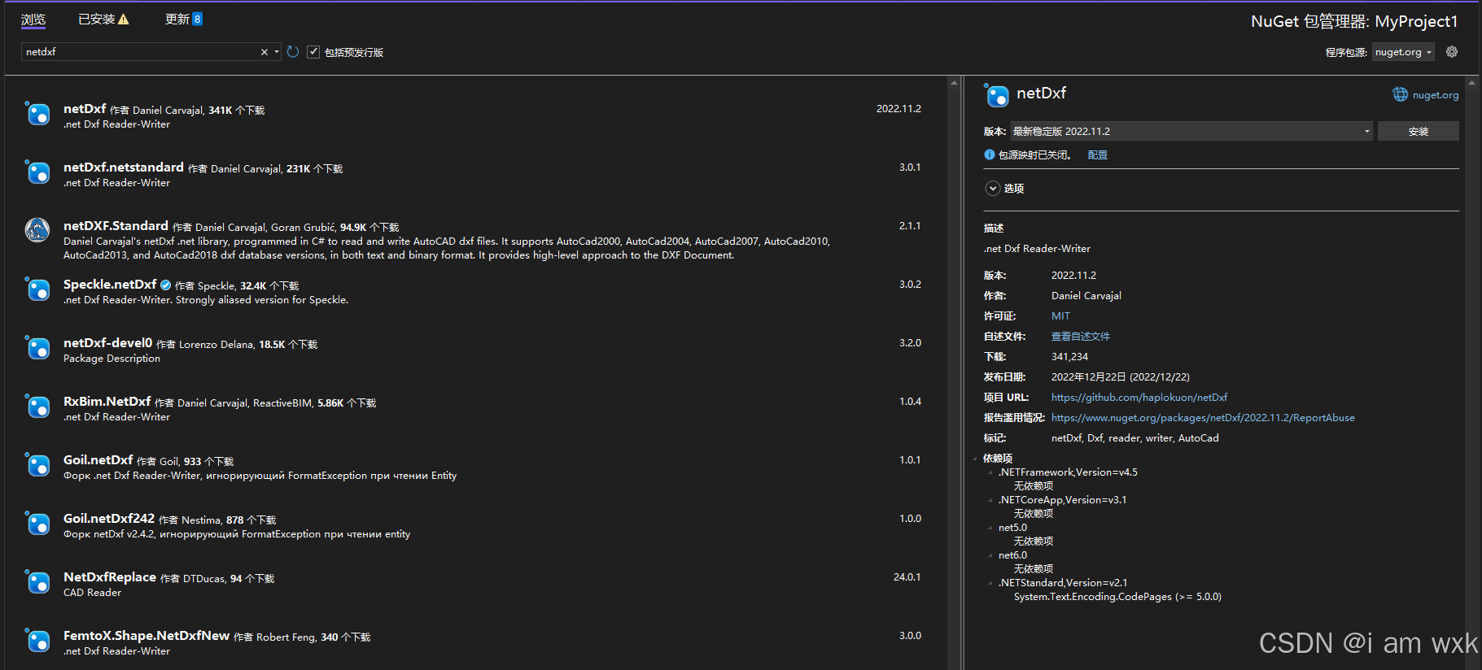The width and height of the screenshot is (1482, 670).
Task: Switch to the 已安装 tab
Action: pos(97,20)
